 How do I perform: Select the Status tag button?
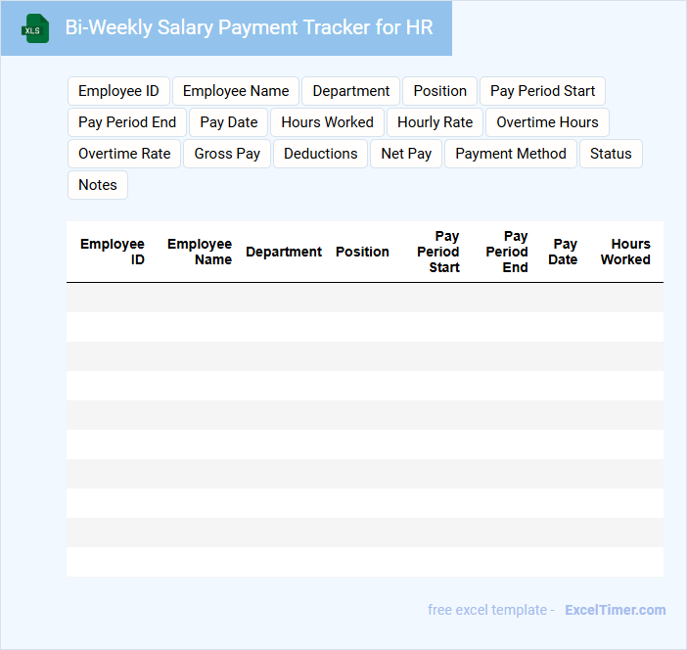click(x=611, y=154)
